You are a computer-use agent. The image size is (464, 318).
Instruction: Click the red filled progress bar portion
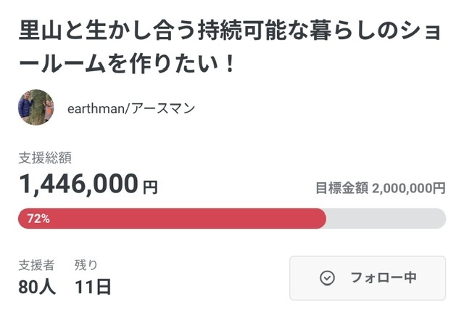pos(181,219)
